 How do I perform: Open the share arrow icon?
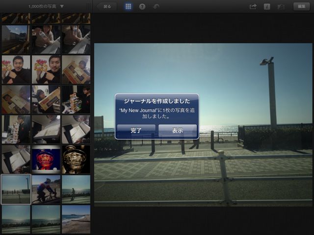[x=253, y=6]
